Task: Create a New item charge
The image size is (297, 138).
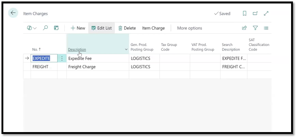Action: click(77, 28)
